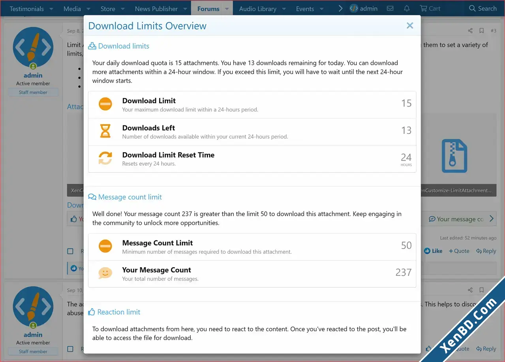This screenshot has width=505, height=362.
Task: Click the Download Limits Overview title
Action: click(147, 26)
